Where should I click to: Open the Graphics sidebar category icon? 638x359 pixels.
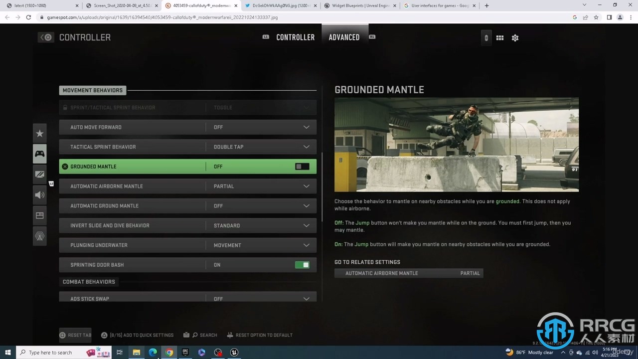[40, 174]
